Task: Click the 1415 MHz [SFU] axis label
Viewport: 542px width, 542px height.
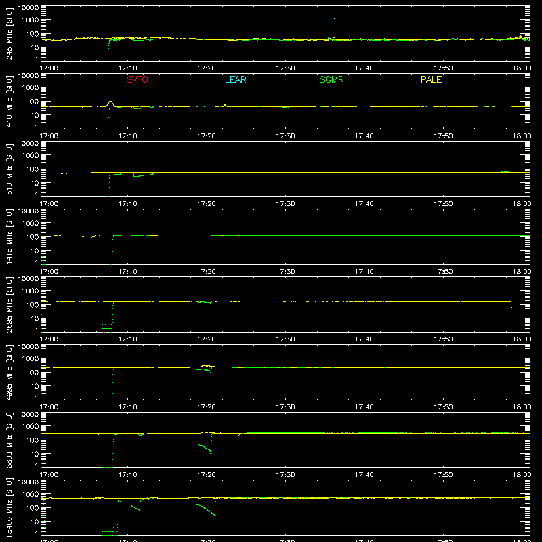Action: pyautogui.click(x=9, y=236)
